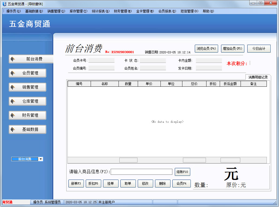Screen dimensions: 279x207
Task: Click the 总价 footer summary cell
Action: click(194, 160)
